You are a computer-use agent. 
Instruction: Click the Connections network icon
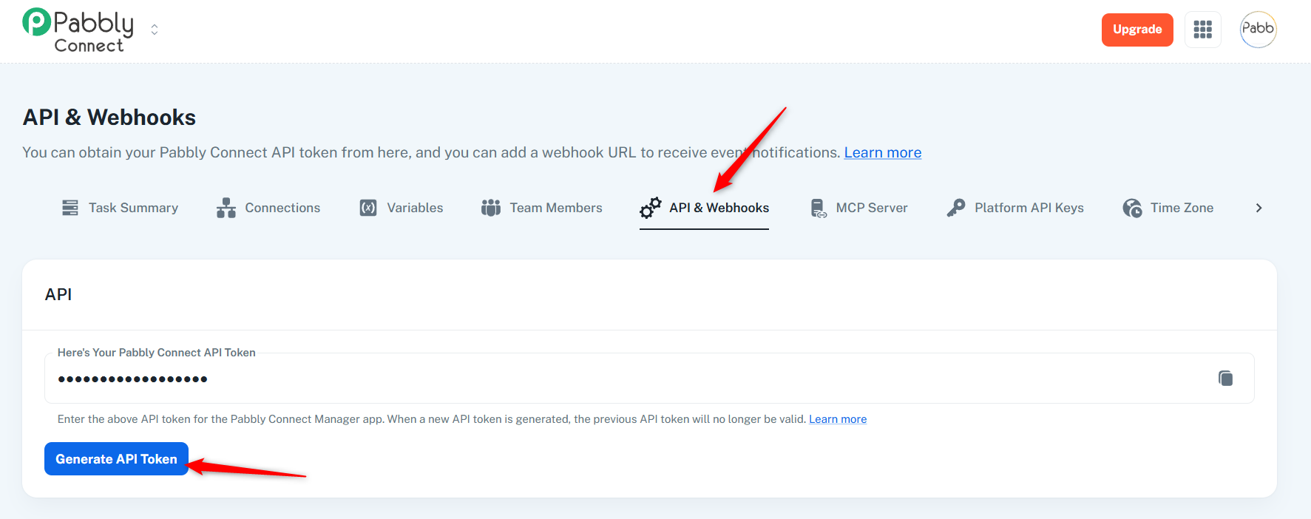[x=226, y=208]
